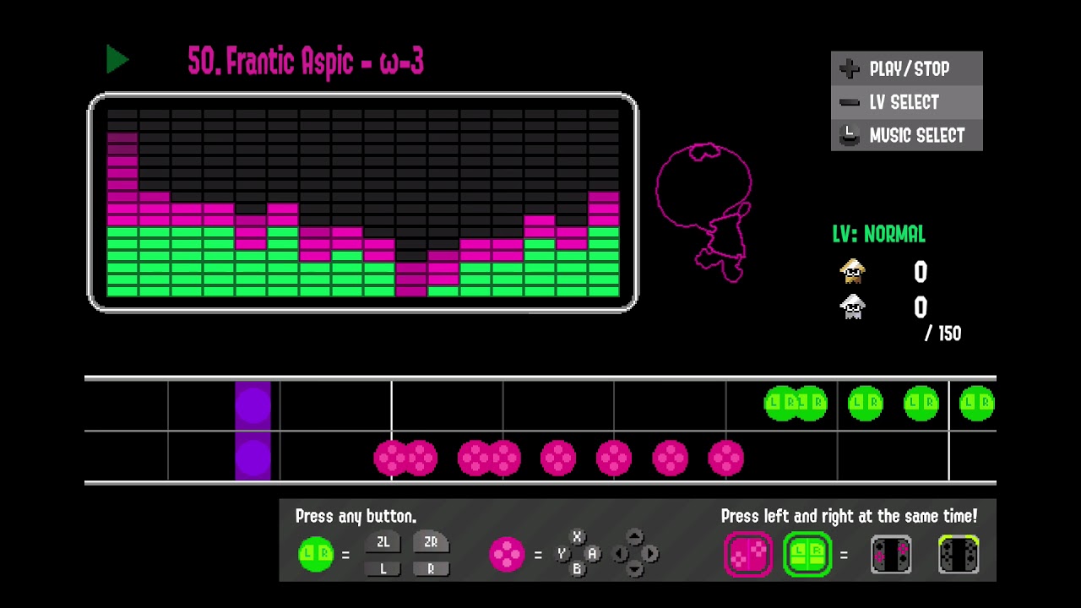Click the Joy-Con icon with pink buttons
The height and width of the screenshot is (608, 1081).
coord(891,555)
